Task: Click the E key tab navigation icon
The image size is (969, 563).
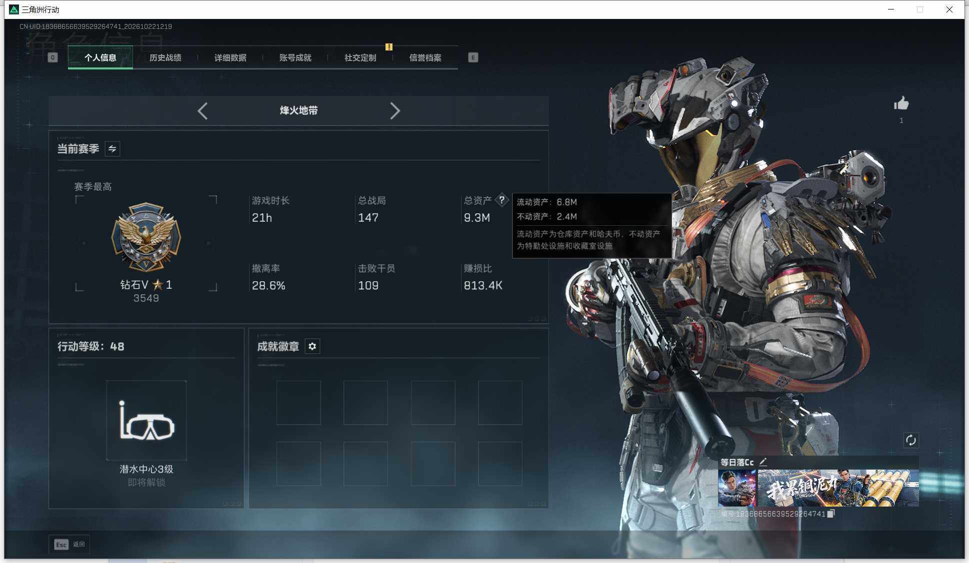Action: point(473,57)
